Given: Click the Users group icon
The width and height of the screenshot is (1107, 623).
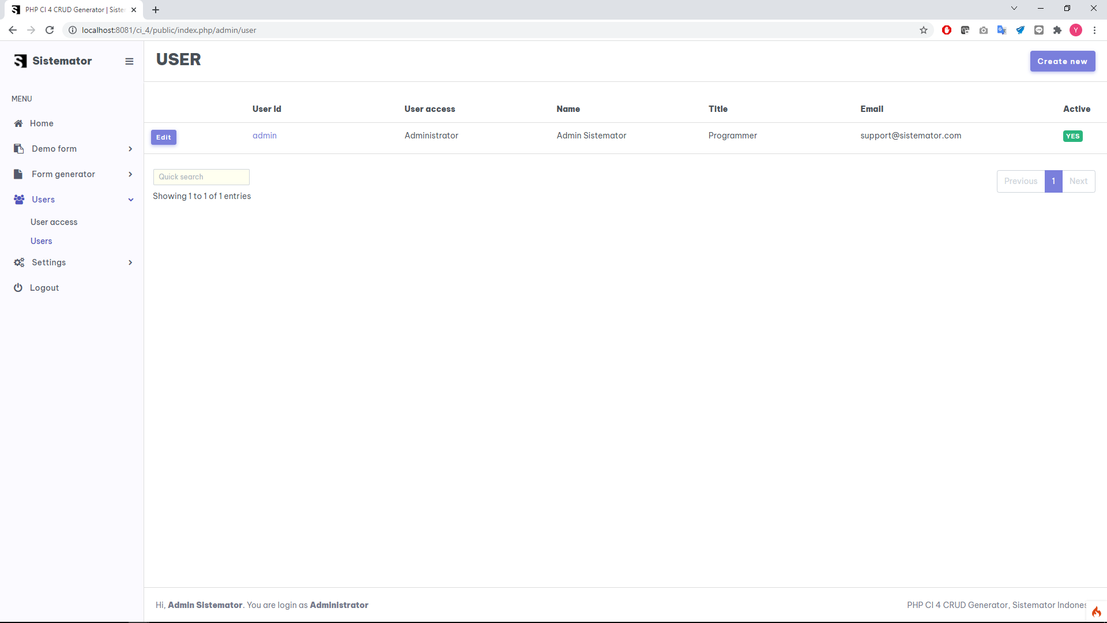Looking at the screenshot, I should (19, 200).
